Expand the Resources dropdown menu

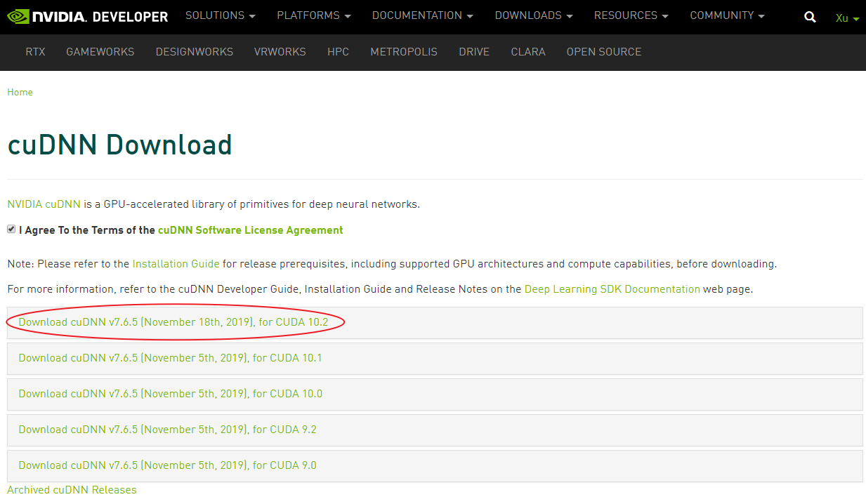tap(631, 15)
